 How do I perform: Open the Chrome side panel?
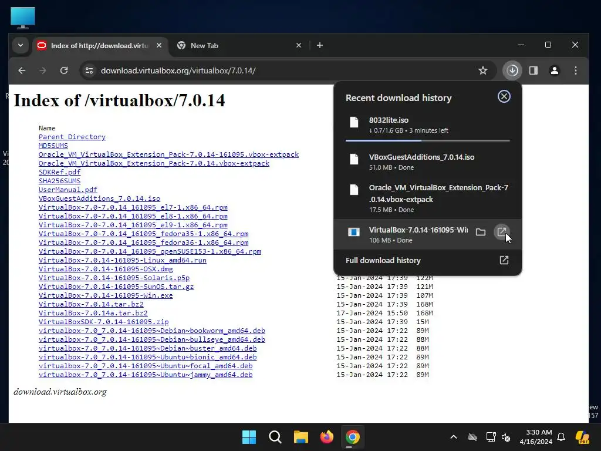(534, 70)
